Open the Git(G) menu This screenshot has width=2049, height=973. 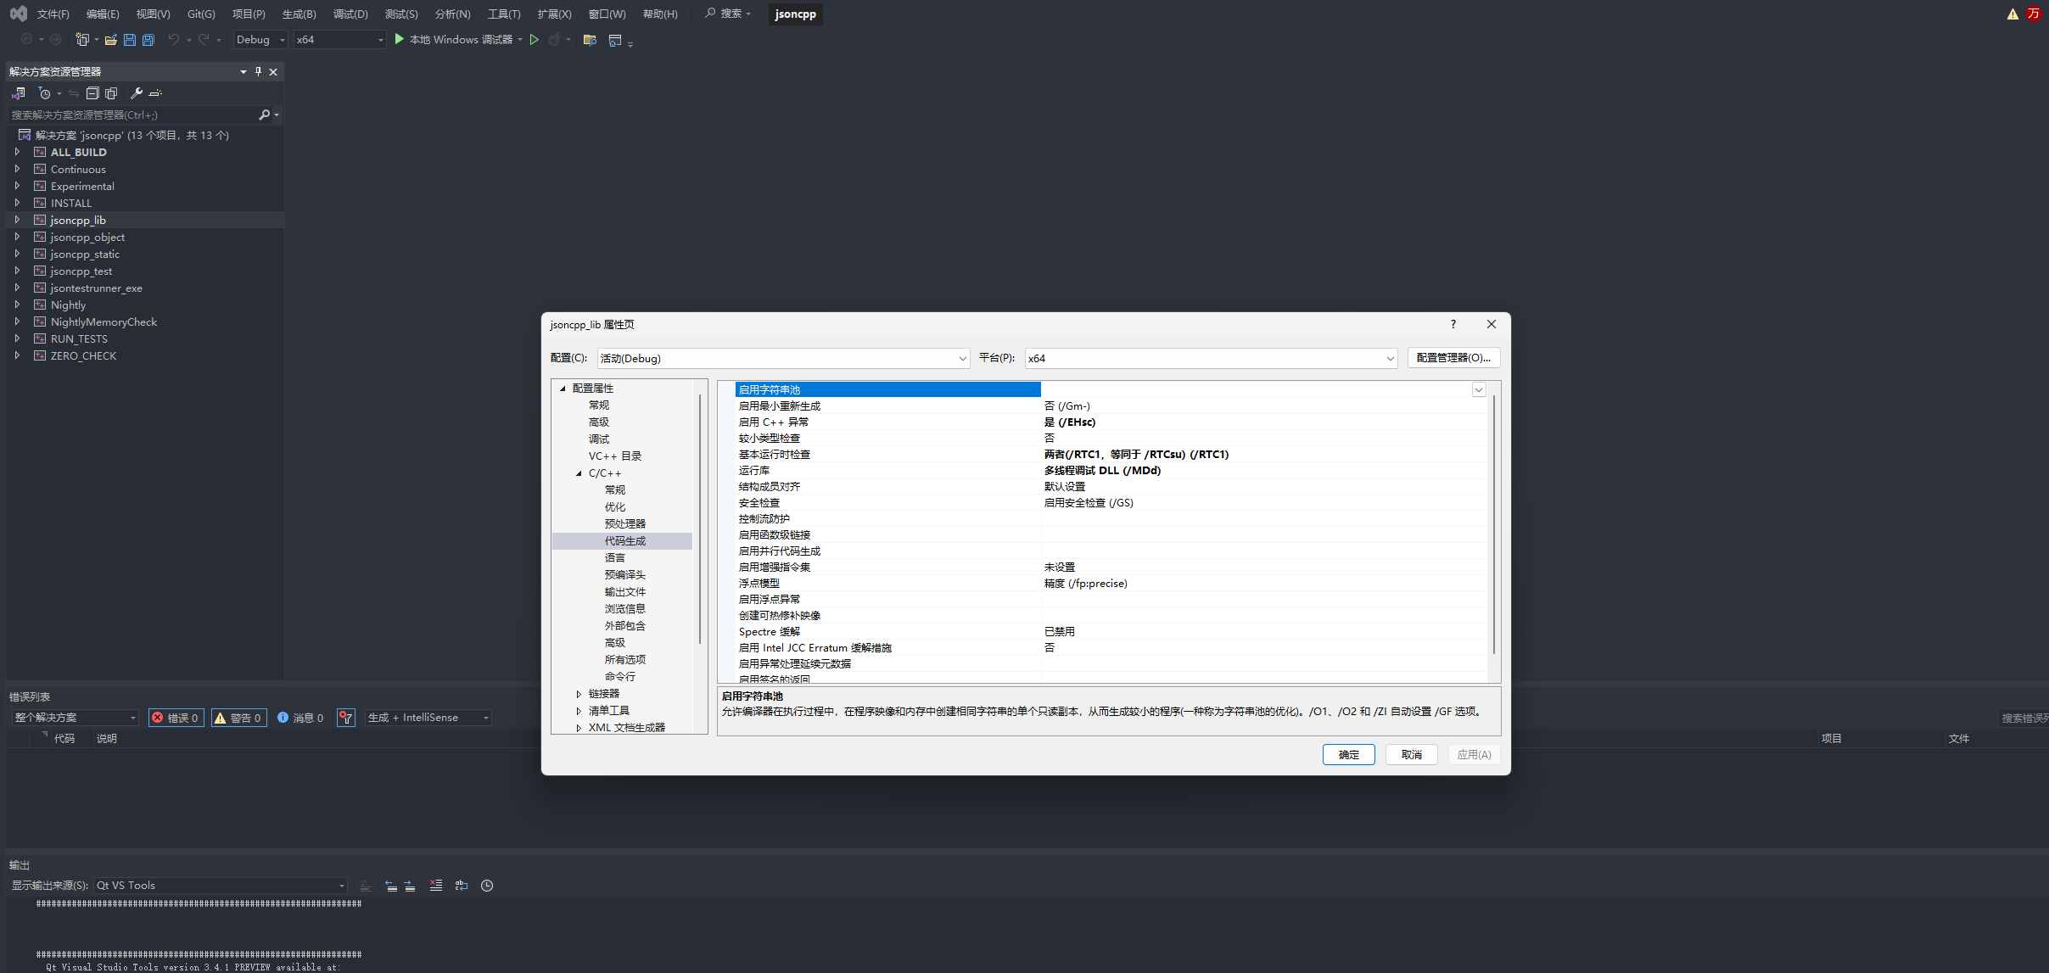200,14
